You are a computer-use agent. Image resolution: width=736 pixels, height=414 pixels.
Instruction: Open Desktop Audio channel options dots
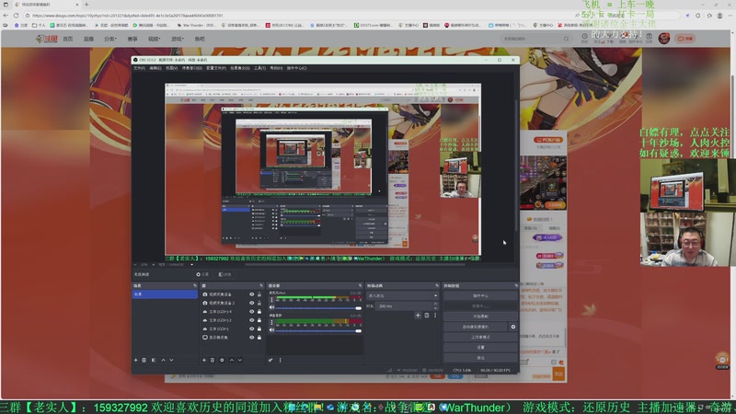pos(271,322)
